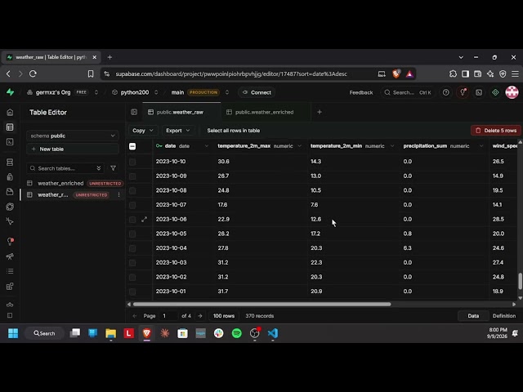Image resolution: width=523 pixels, height=392 pixels.
Task: Open temperature_2m_min column menu
Action: [392, 146]
